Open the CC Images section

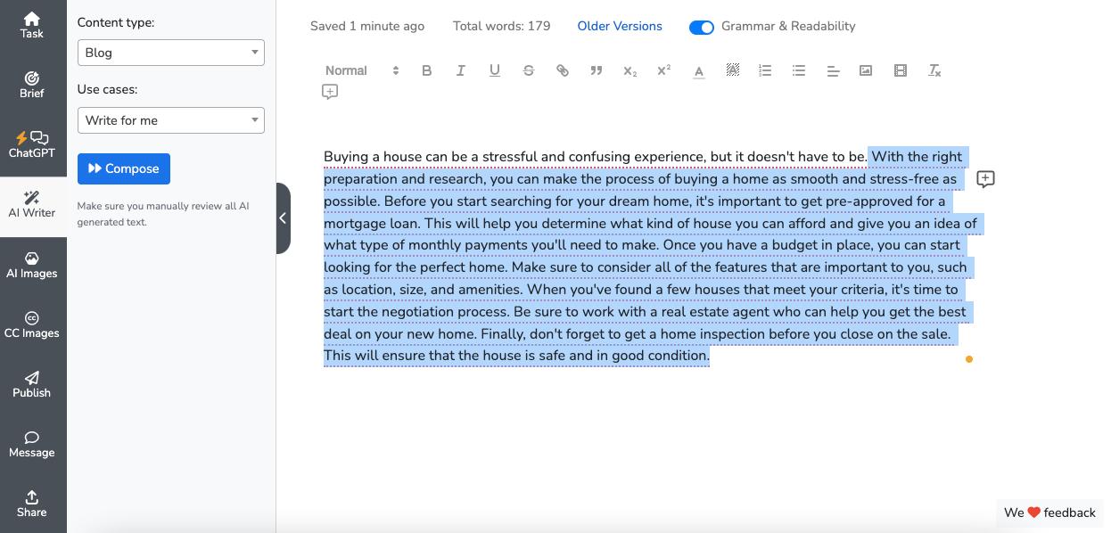click(32, 324)
